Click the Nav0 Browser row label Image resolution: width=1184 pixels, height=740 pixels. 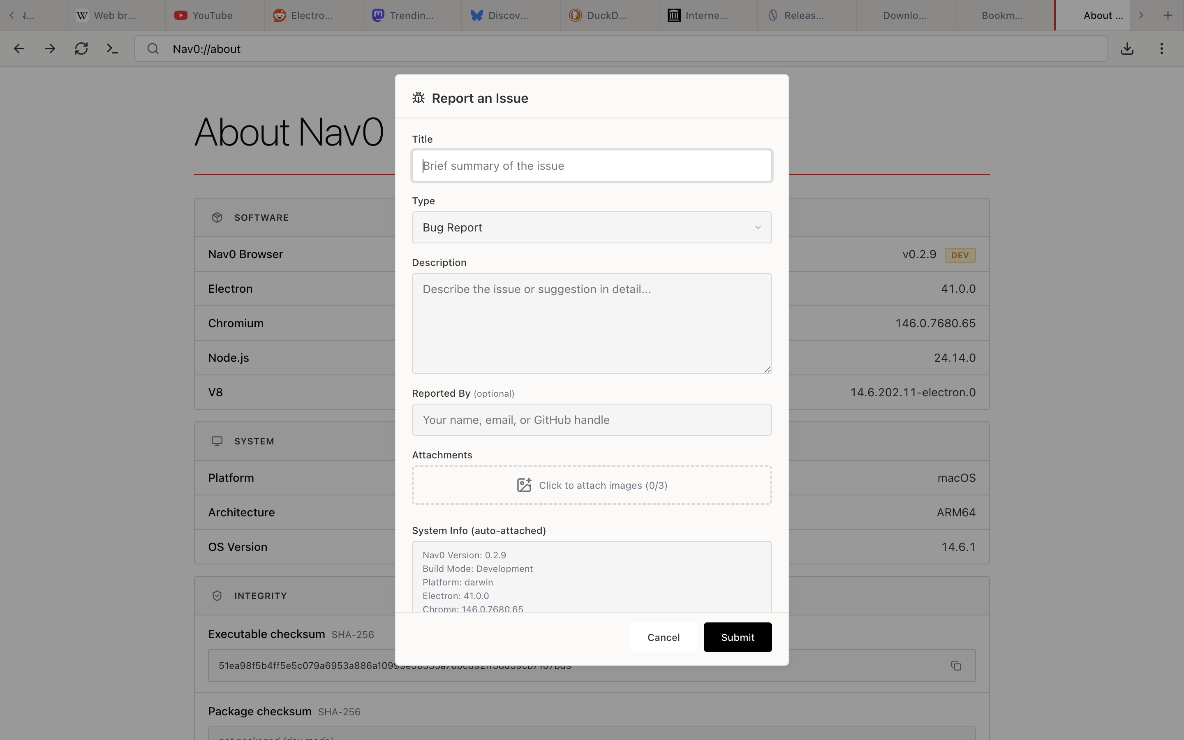tap(245, 254)
